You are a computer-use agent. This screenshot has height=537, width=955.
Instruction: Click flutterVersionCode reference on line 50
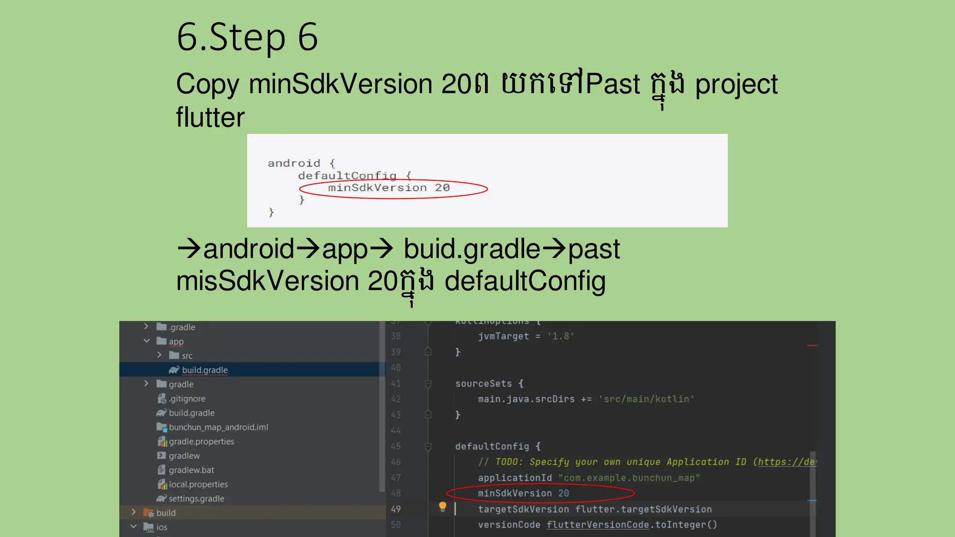click(x=598, y=525)
